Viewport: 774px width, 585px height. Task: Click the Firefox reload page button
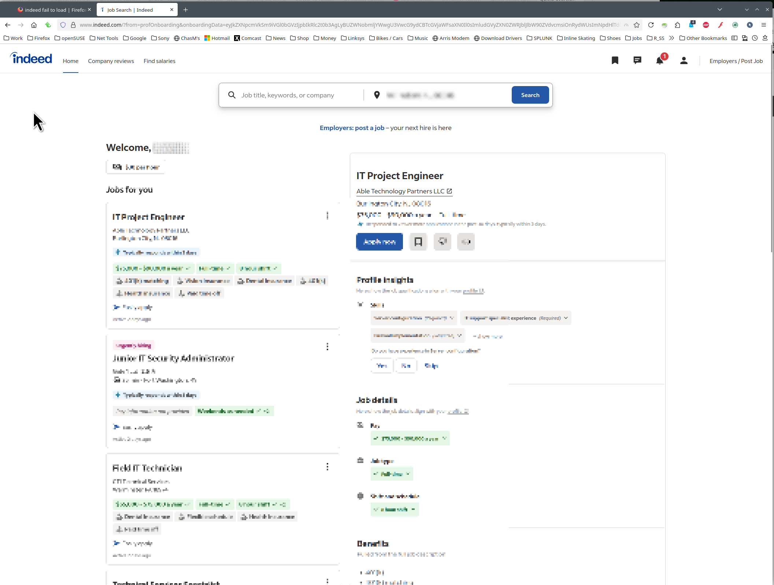point(651,25)
